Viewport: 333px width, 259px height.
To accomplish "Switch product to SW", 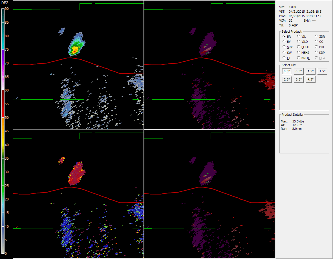I will tap(284, 52).
